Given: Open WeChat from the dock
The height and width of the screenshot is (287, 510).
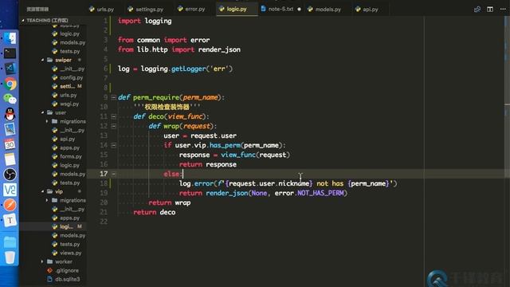Looking at the screenshot, I should [10, 99].
